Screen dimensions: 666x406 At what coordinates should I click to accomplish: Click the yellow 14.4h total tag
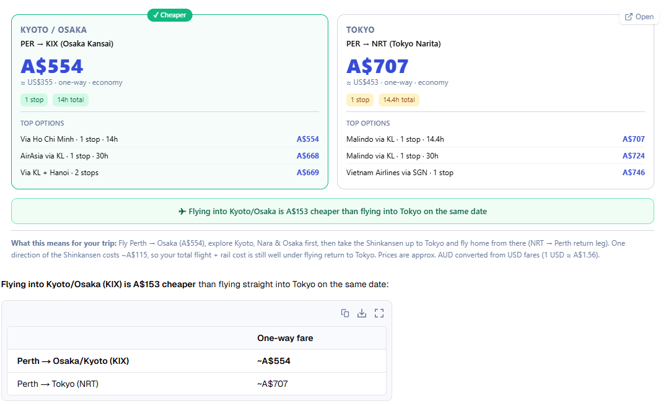click(399, 100)
